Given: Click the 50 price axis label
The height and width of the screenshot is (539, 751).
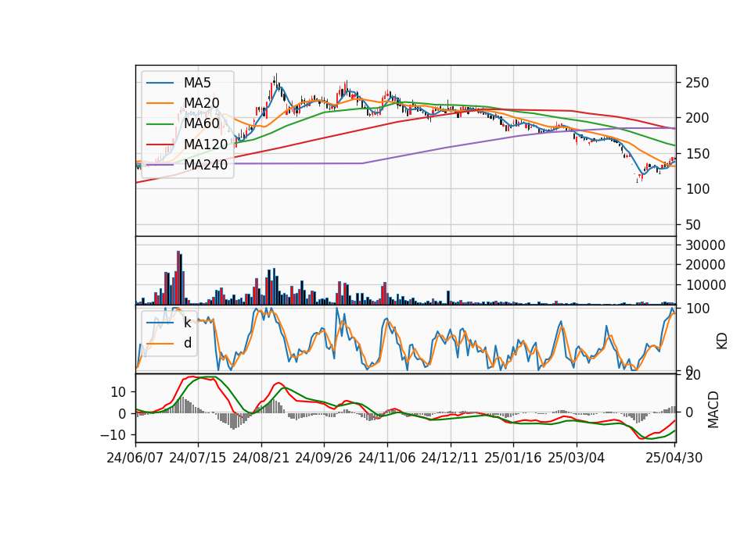Looking at the screenshot, I should [693, 224].
